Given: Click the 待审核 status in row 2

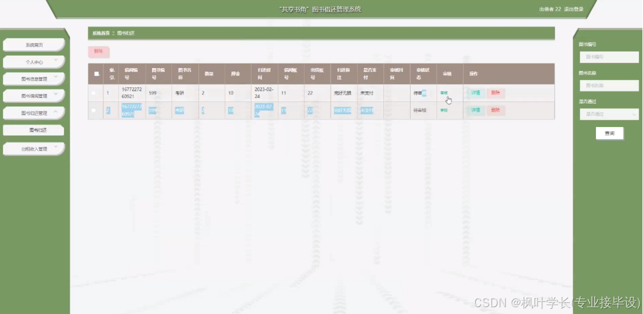Looking at the screenshot, I should [x=420, y=111].
